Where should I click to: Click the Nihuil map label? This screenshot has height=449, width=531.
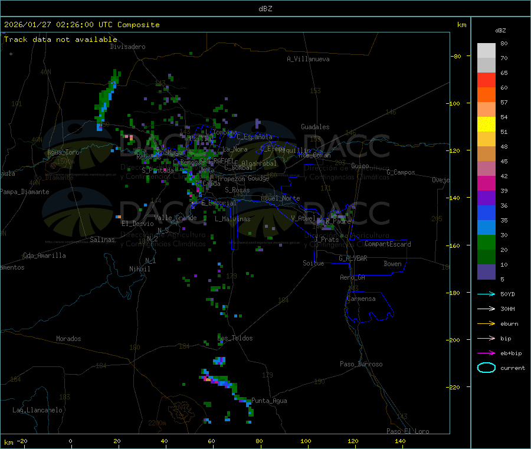(x=139, y=269)
